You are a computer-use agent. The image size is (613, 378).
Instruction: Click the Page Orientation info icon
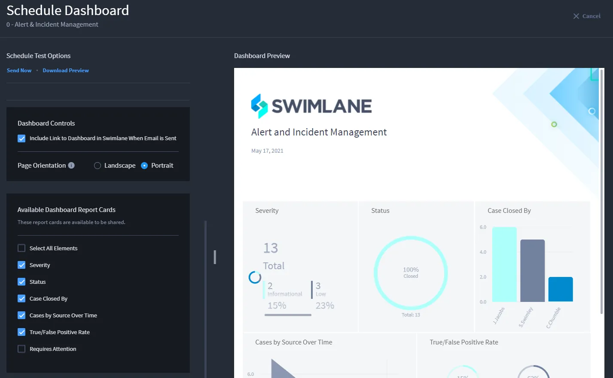click(71, 166)
